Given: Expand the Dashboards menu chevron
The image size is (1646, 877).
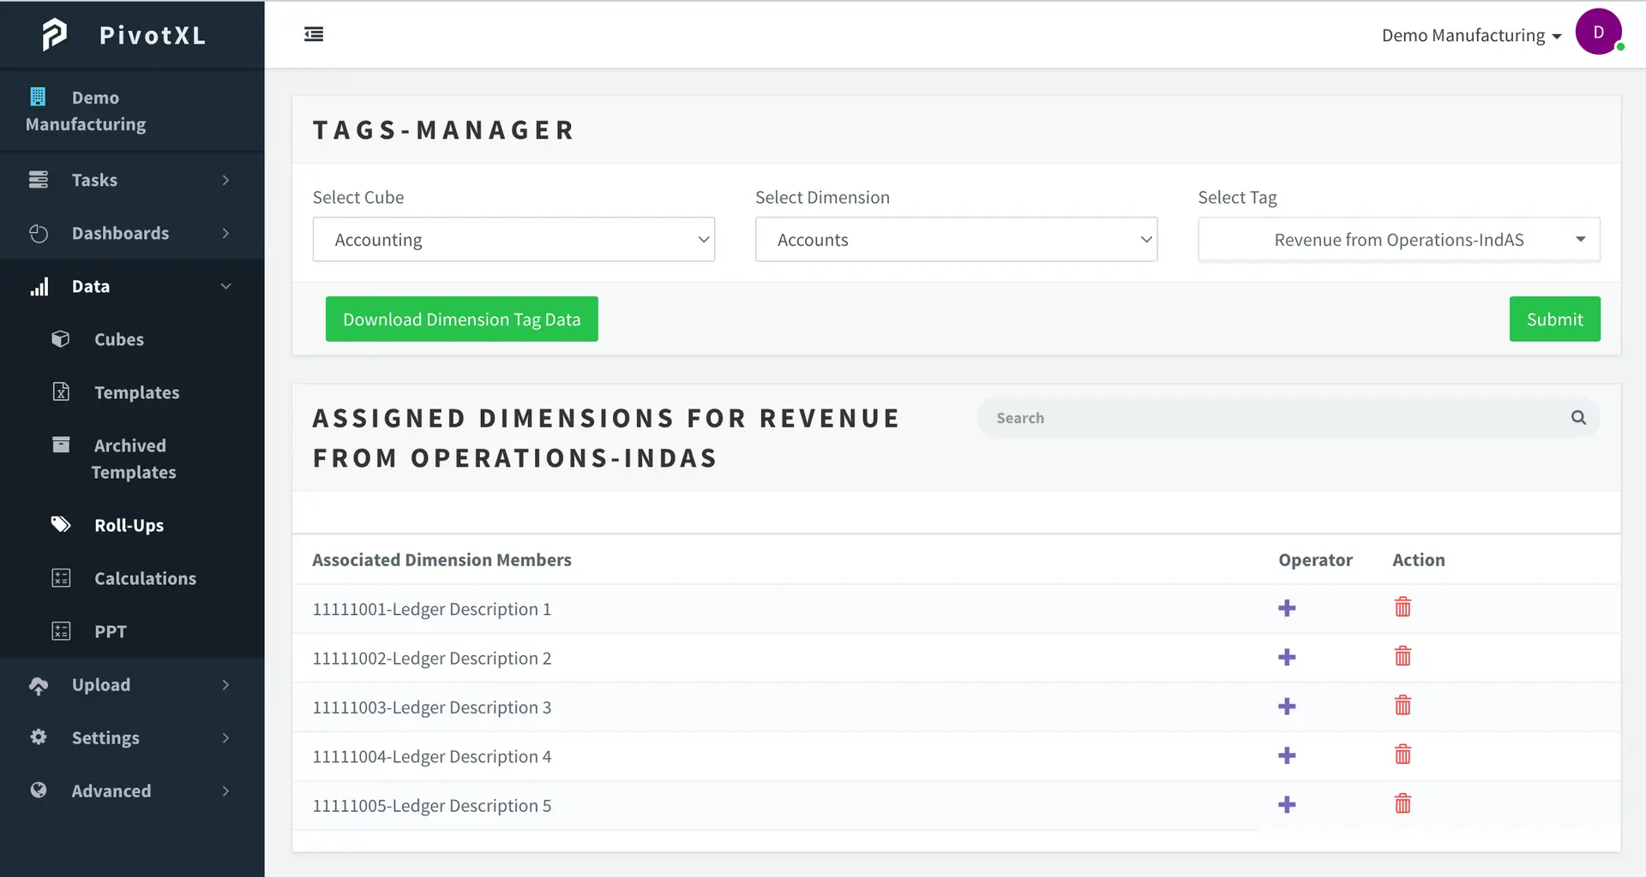Looking at the screenshot, I should point(225,233).
